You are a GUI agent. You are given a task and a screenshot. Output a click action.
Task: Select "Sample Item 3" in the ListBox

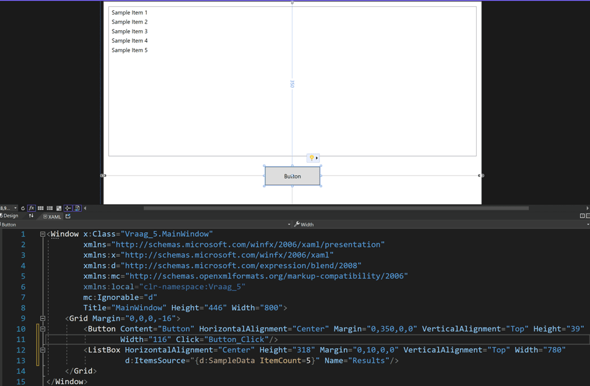129,31
